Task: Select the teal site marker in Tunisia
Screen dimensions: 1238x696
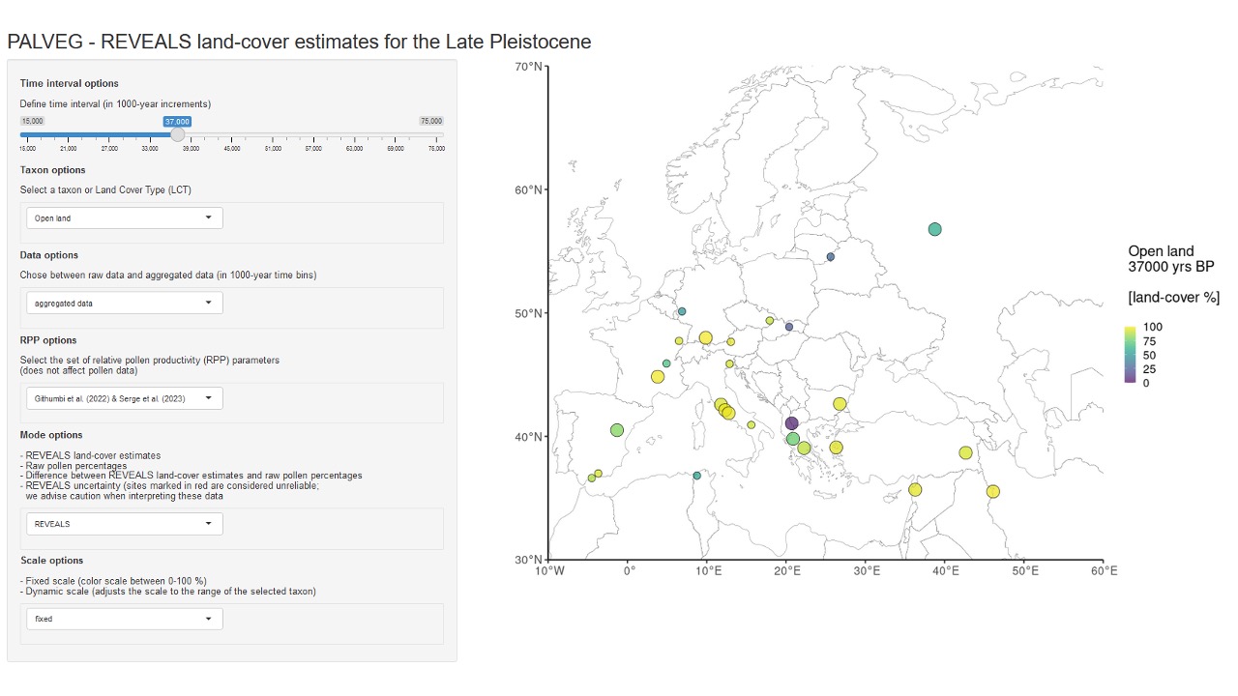Action: tap(696, 476)
